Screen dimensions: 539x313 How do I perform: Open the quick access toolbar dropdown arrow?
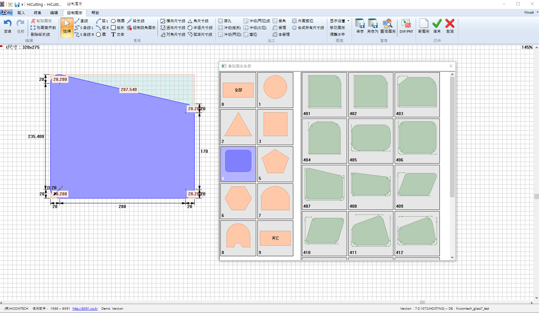pos(22,5)
